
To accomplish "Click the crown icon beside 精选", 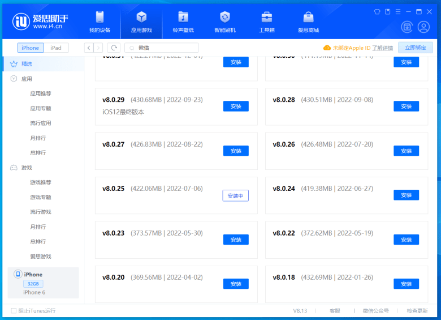I will pos(14,64).
